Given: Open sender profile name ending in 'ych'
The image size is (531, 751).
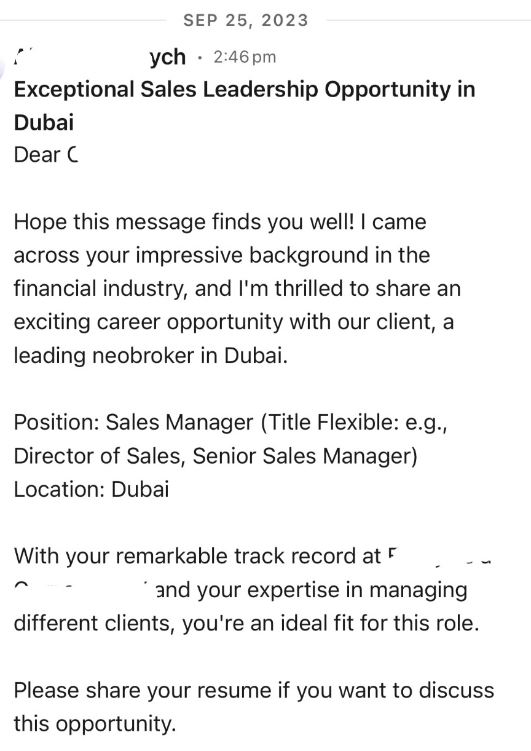Looking at the screenshot, I should coord(167,57).
